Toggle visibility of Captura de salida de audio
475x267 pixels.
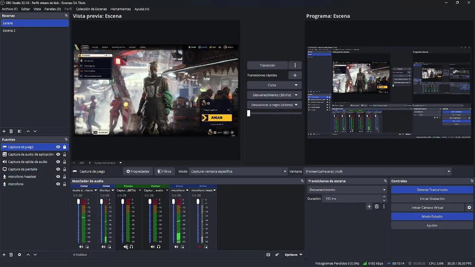point(58,162)
